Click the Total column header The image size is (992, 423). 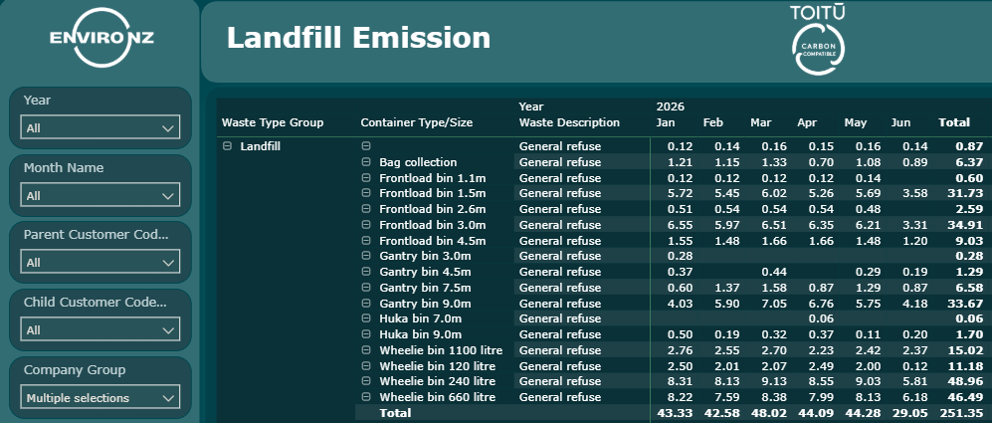point(954,122)
